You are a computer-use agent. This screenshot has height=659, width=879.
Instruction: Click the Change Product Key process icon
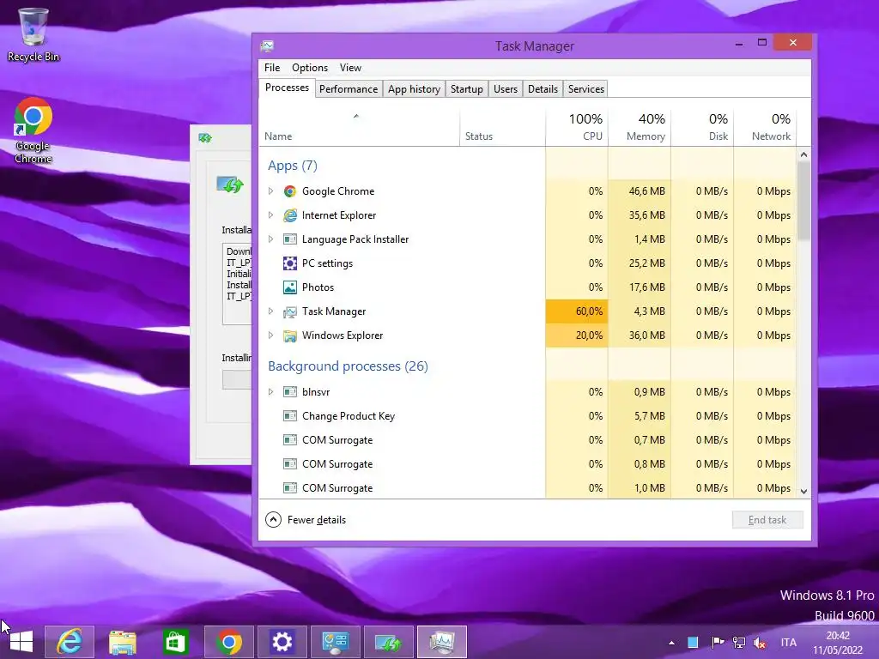[x=290, y=416]
